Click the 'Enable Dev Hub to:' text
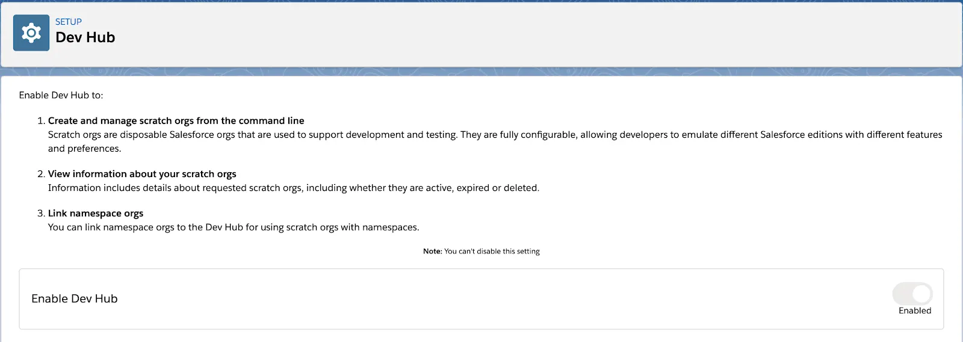This screenshot has height=342, width=963. click(61, 95)
